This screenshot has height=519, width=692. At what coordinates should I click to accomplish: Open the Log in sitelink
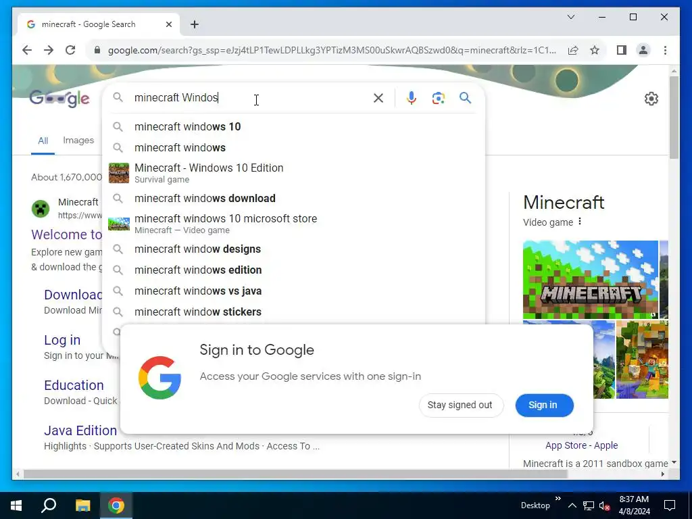click(x=62, y=340)
